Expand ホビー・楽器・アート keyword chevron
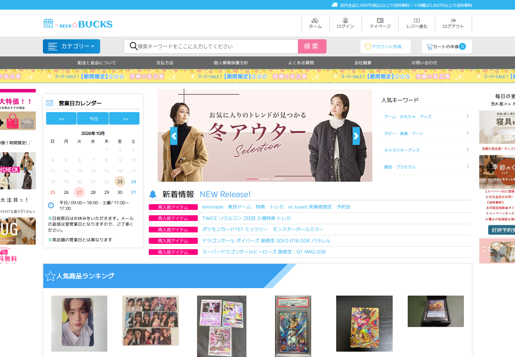515x357 pixels. pos(467,133)
